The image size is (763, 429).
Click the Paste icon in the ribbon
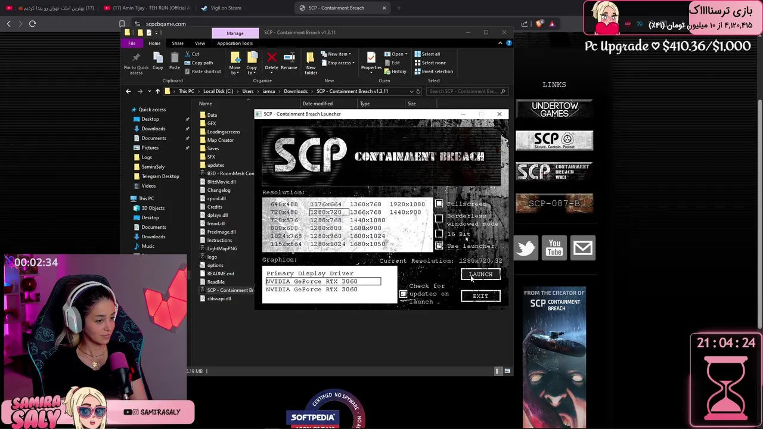(x=174, y=57)
